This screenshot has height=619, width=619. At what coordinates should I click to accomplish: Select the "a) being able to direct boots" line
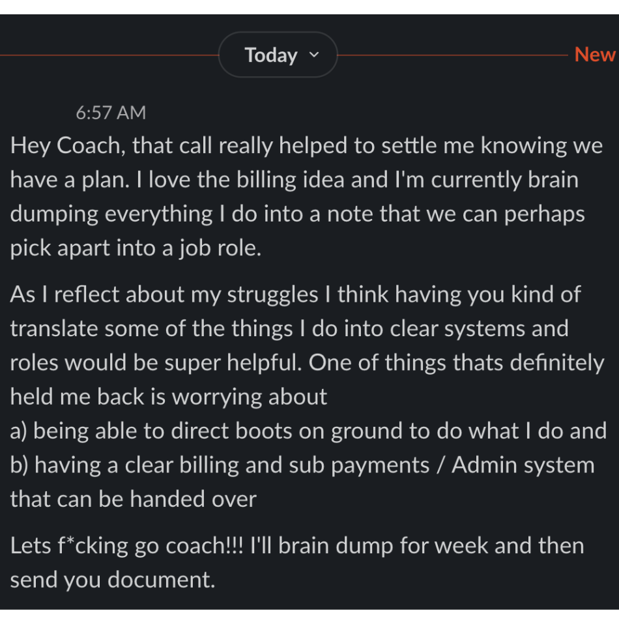coord(308,431)
